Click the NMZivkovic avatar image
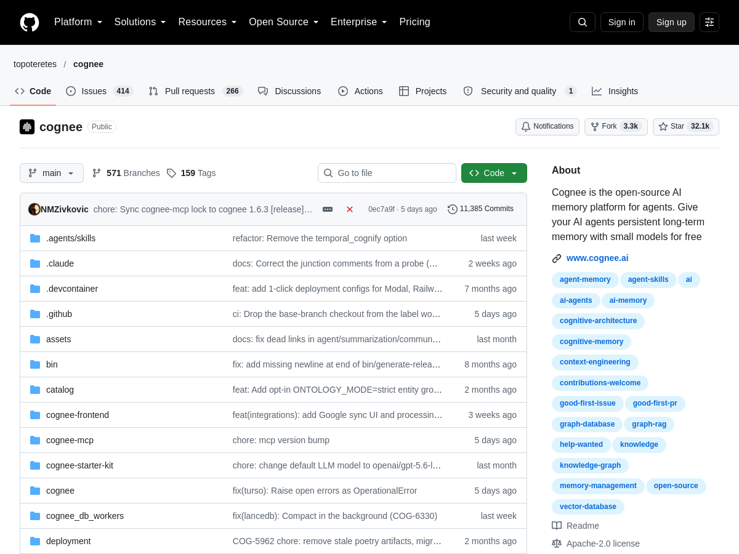 (x=34, y=209)
